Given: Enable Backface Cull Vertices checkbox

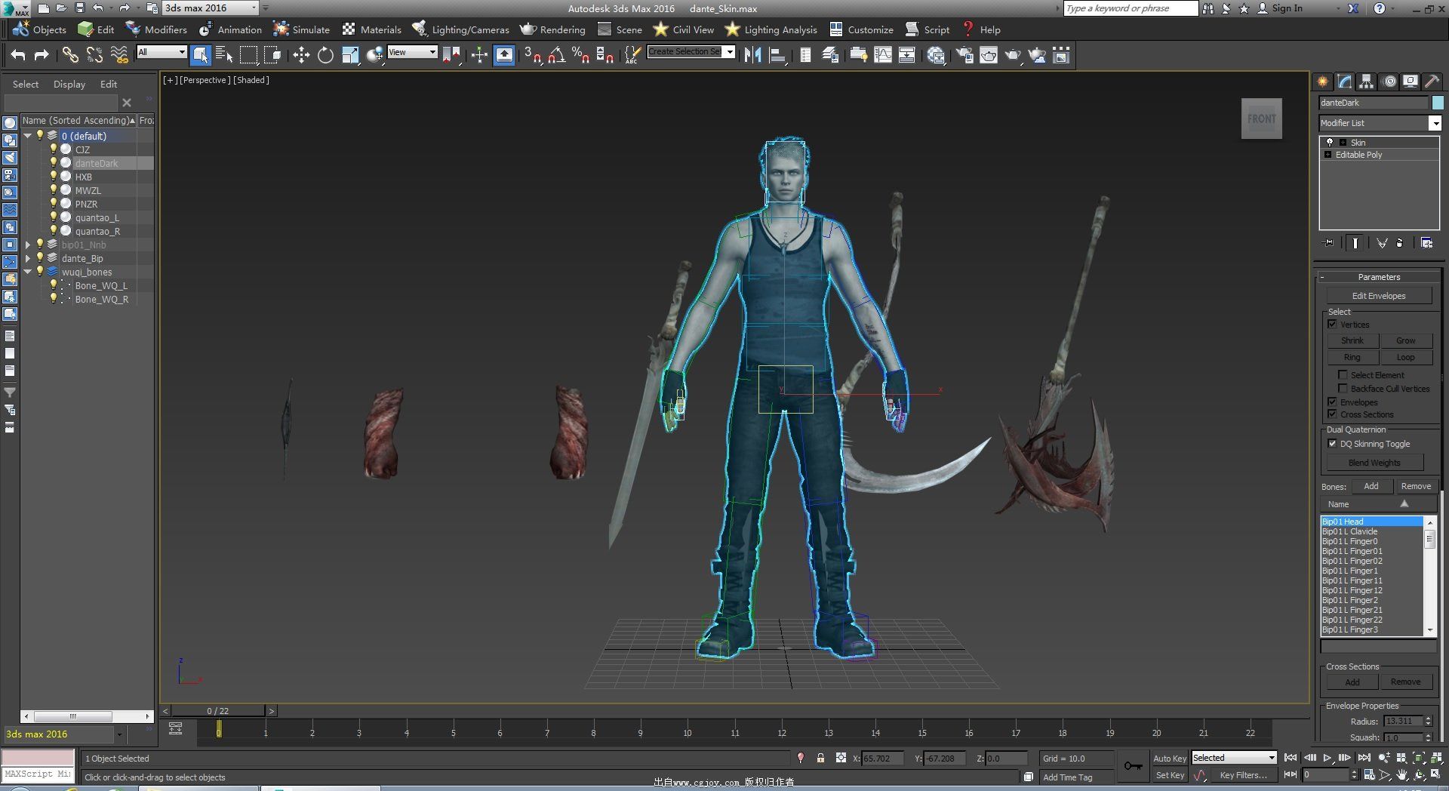Looking at the screenshot, I should 1343,388.
